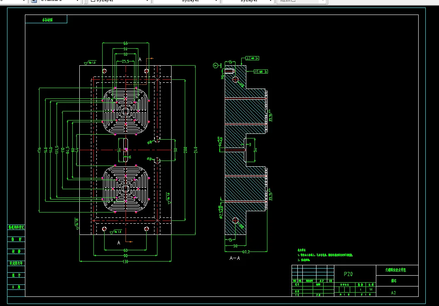This screenshot has height=306, width=439.
Task: Pick the Ra 1.6 roughness symbol at top-left
Action: [x=90, y=63]
